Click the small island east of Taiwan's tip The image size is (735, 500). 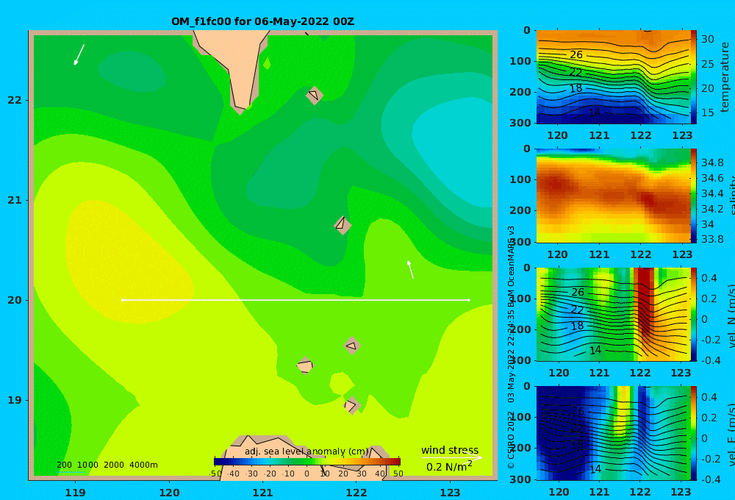point(315,96)
